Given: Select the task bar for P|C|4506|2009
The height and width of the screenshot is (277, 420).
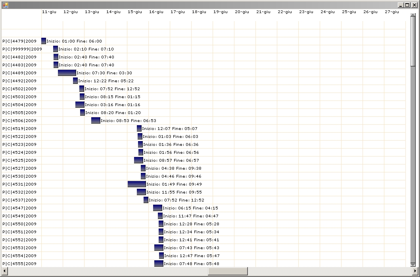Looking at the screenshot, I should [x=96, y=120].
